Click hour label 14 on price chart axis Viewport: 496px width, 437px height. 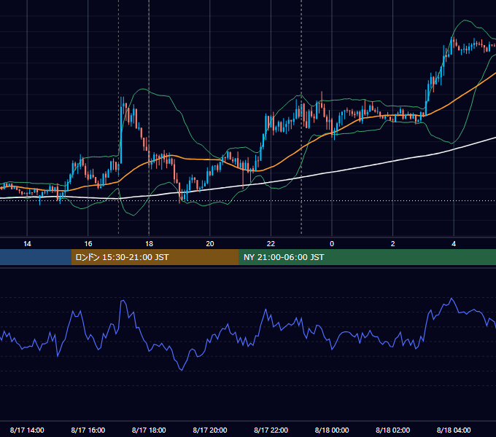click(x=27, y=243)
